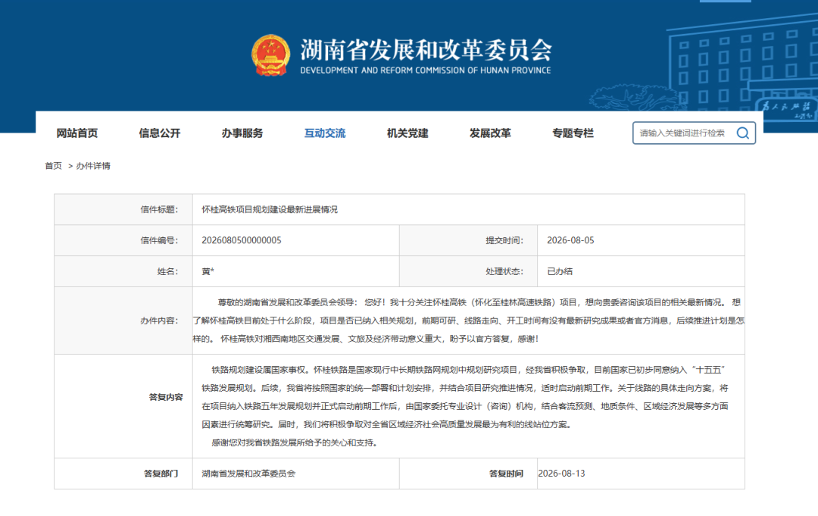
Task: Select the letter title 怀桂高铁项目规划建设最新进展情况
Action: 270,209
